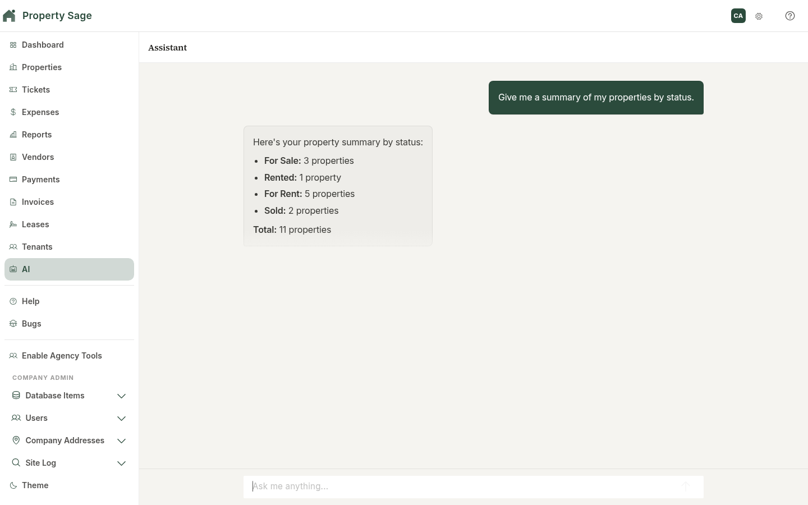This screenshot has width=808, height=505.
Task: Toggle dark mode with Theme
Action: [x=69, y=485]
